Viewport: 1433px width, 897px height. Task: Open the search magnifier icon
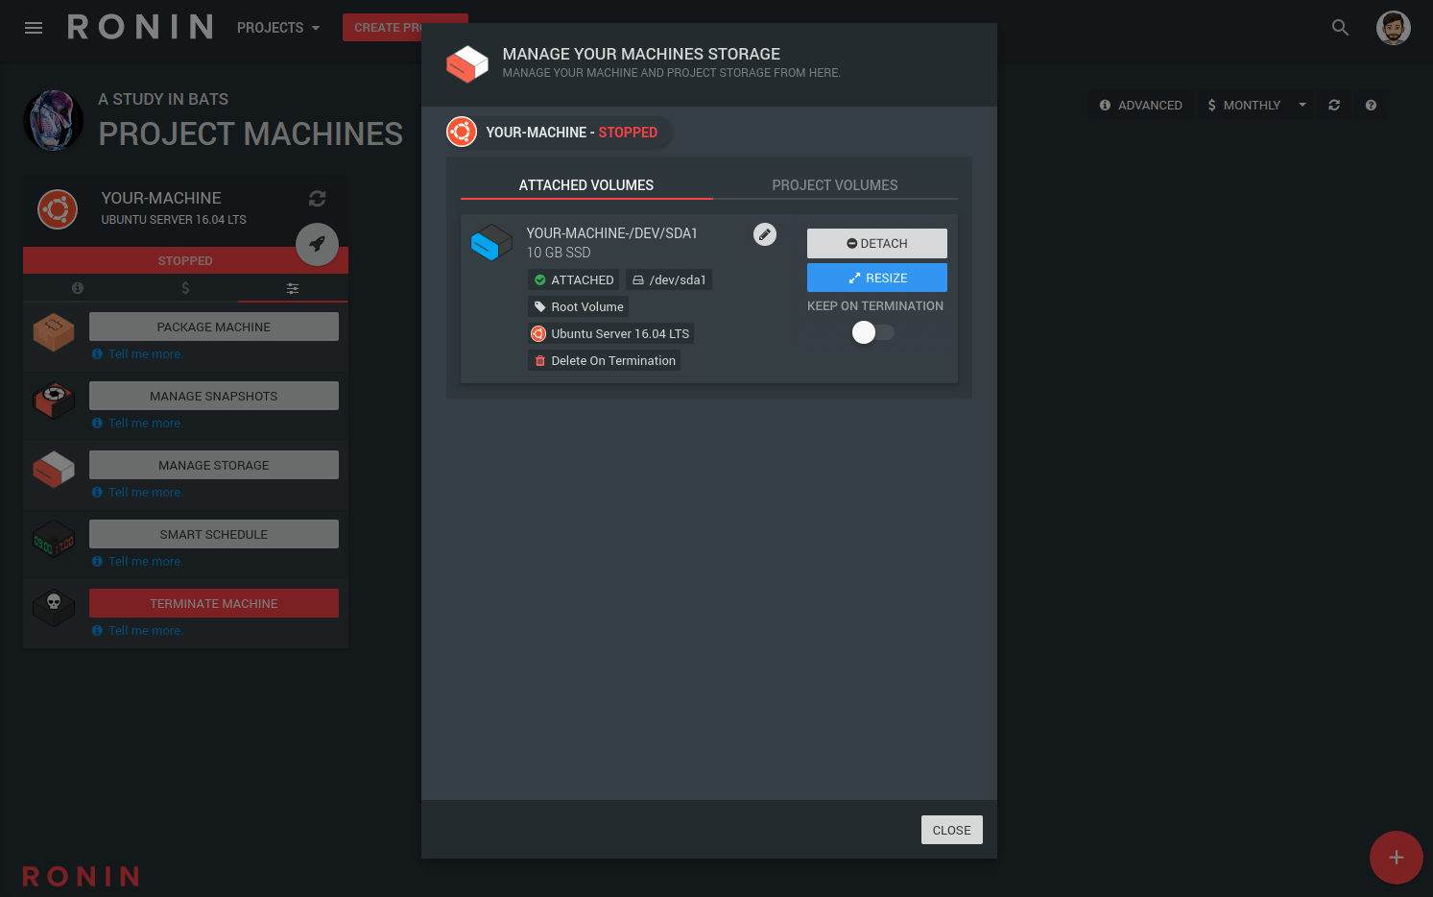pyautogui.click(x=1341, y=28)
